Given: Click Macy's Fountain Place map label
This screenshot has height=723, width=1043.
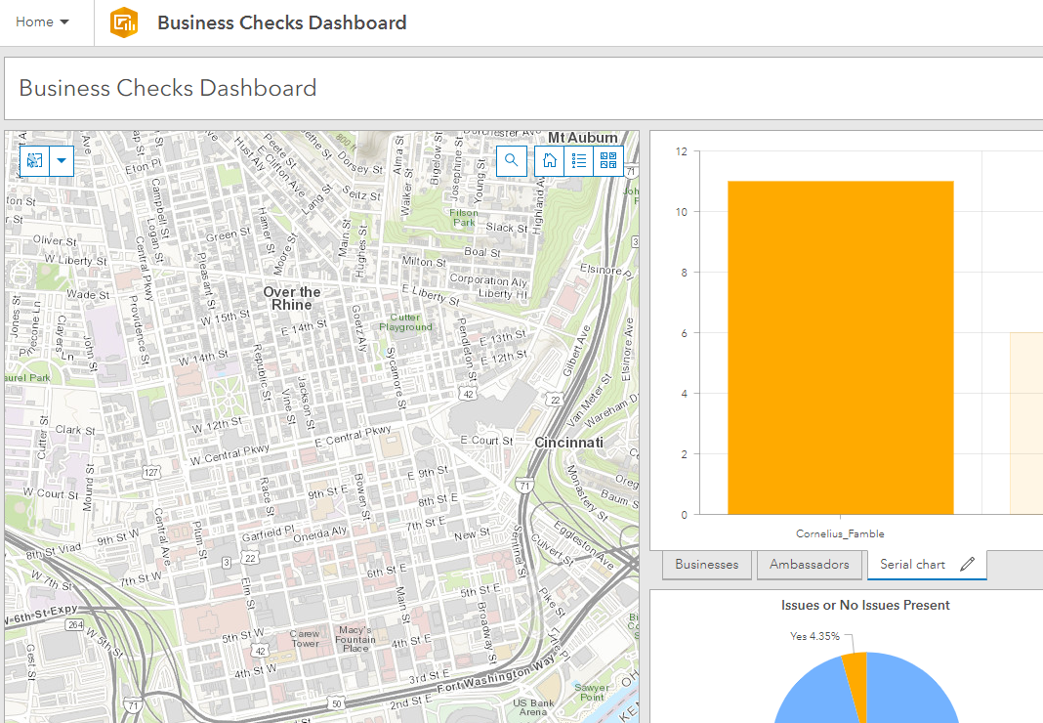Looking at the screenshot, I should click(355, 638).
